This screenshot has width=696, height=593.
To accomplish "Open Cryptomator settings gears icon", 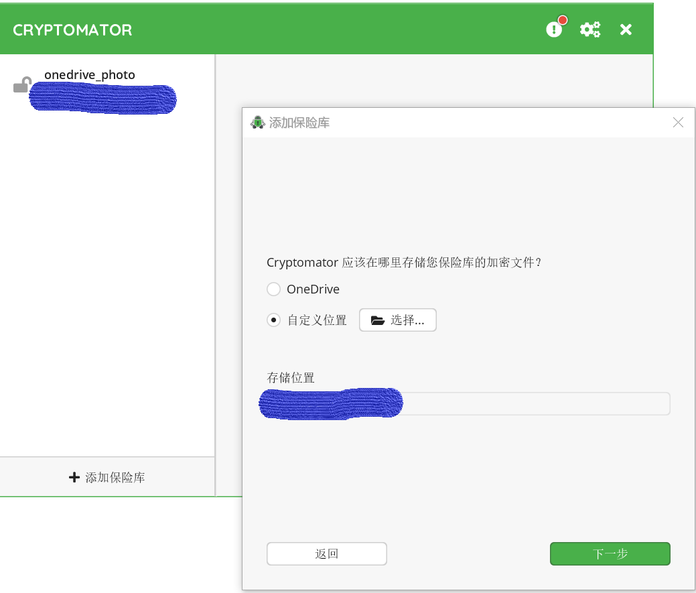I will pyautogui.click(x=590, y=29).
